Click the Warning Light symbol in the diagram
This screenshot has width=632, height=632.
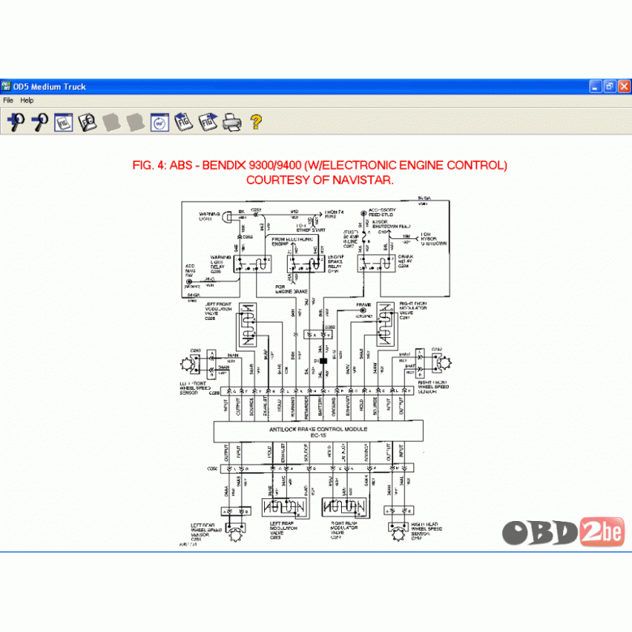tap(228, 217)
